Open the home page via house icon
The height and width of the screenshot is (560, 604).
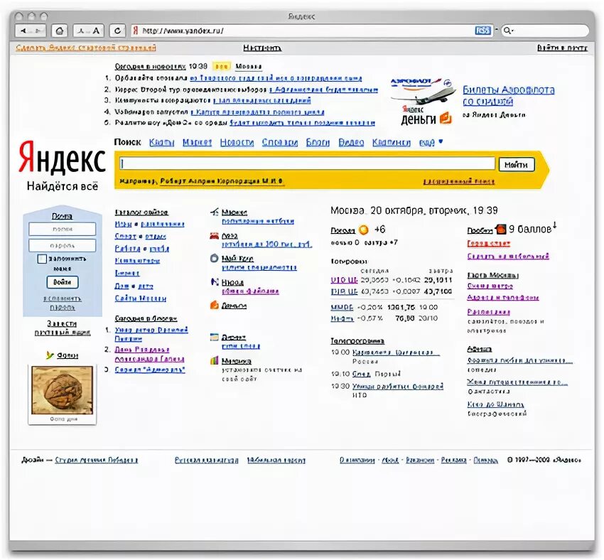(x=59, y=31)
